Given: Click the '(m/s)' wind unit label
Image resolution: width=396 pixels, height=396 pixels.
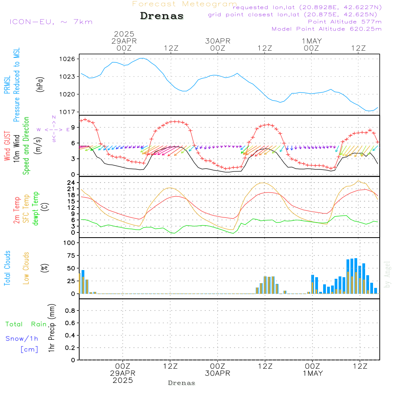Looking at the screenshot, I should point(38,146).
